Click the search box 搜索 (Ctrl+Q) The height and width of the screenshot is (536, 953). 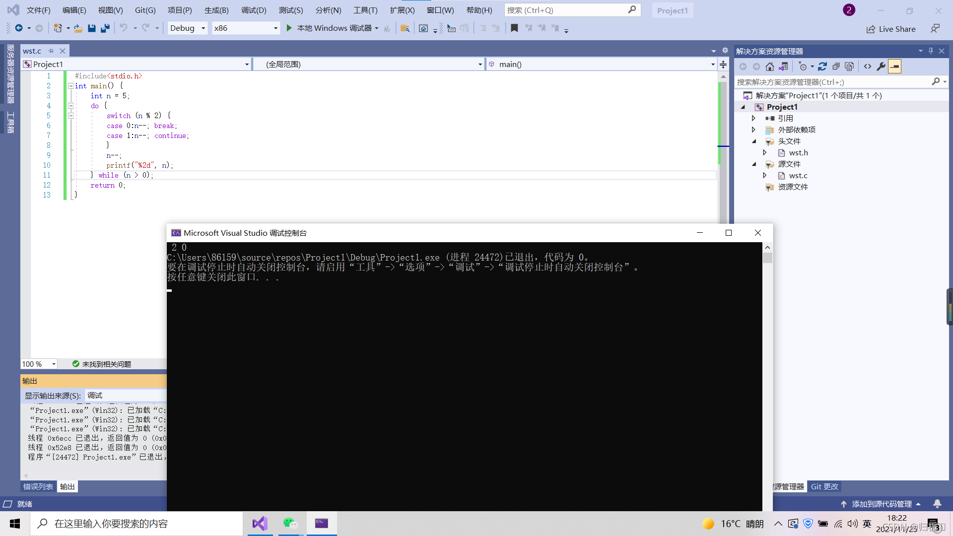click(572, 10)
